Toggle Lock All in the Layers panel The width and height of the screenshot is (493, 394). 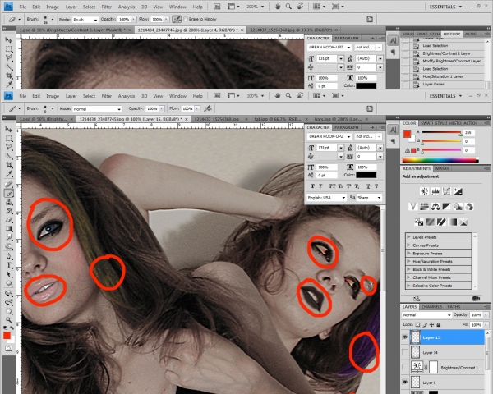click(x=438, y=324)
